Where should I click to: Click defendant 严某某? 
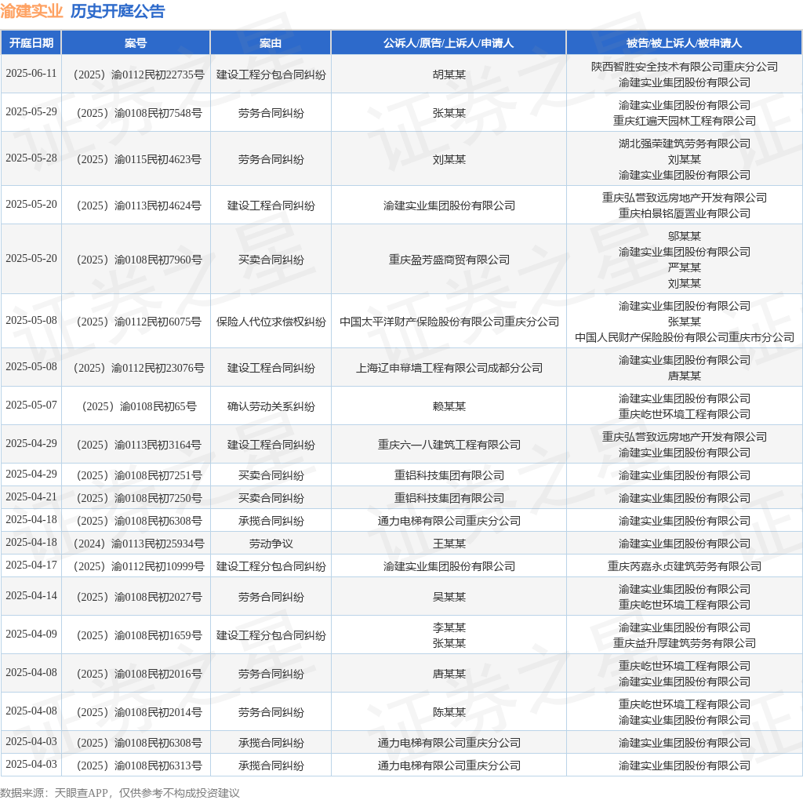click(x=684, y=267)
